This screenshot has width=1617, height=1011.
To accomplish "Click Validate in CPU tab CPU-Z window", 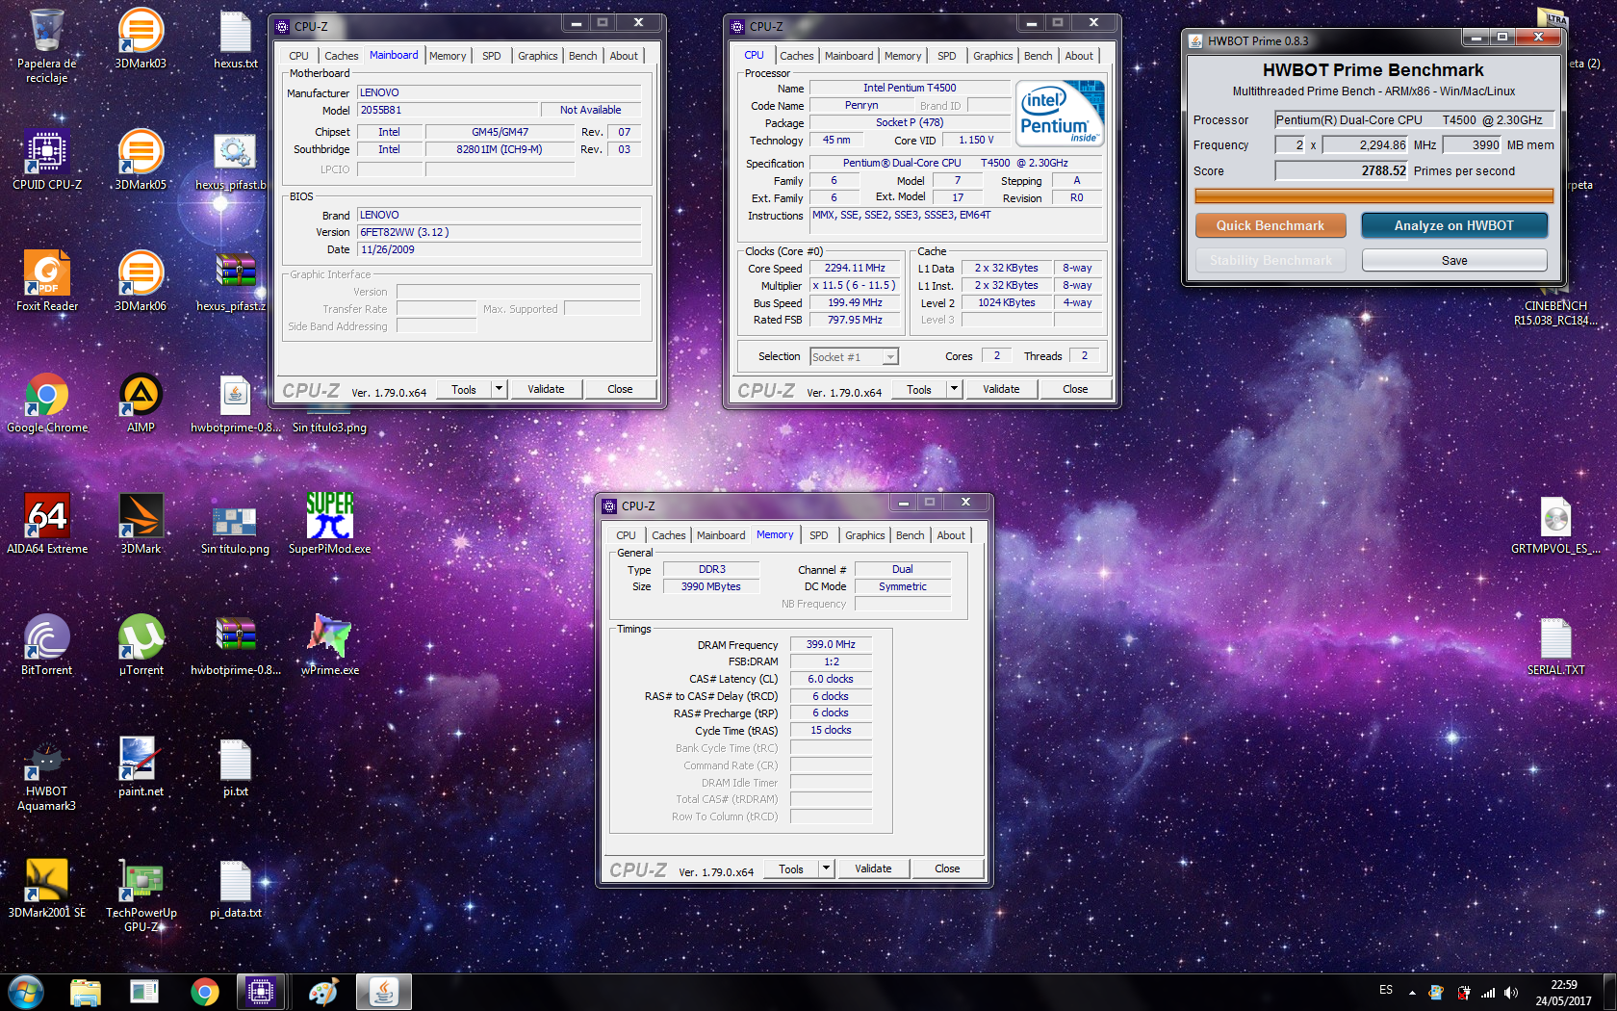I will [1001, 389].
